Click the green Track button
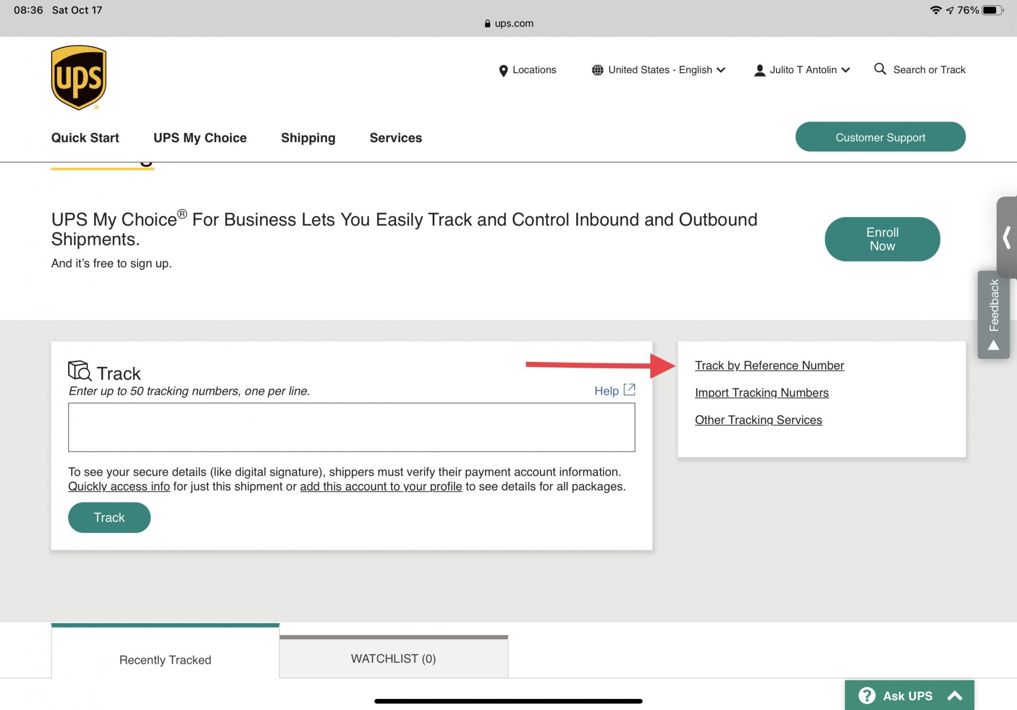The height and width of the screenshot is (710, 1017). click(109, 517)
